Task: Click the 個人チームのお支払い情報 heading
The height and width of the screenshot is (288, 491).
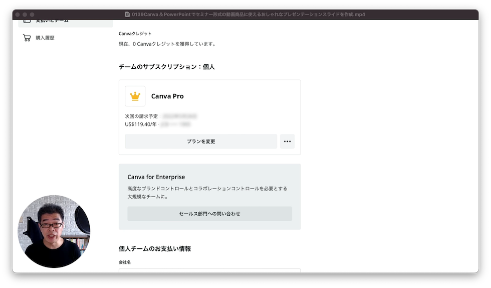Action: click(x=154, y=249)
